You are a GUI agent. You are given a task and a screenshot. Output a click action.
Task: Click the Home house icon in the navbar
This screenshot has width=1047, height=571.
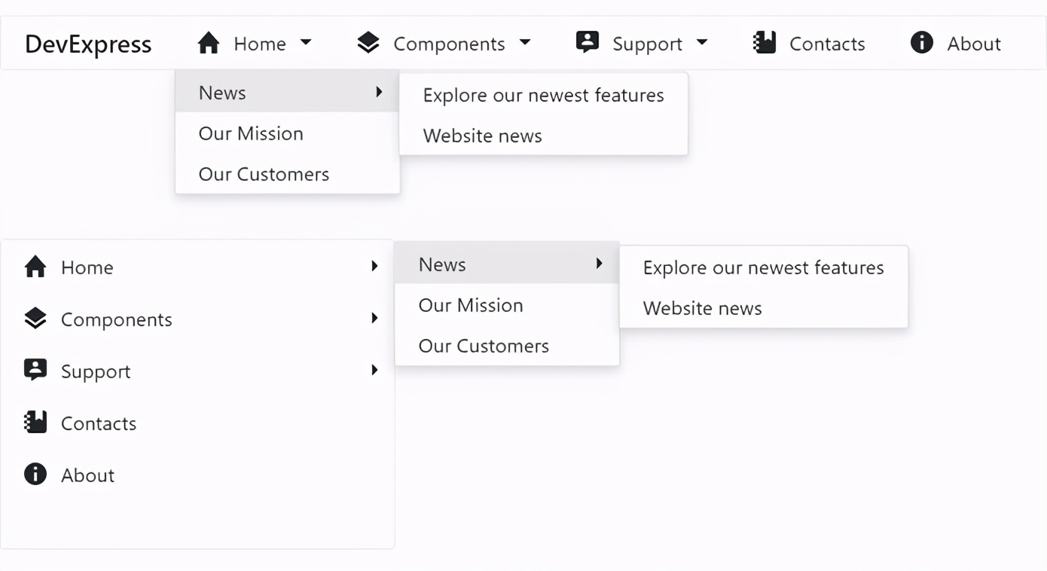[209, 43]
